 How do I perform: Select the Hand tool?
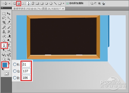pos(4,59)
